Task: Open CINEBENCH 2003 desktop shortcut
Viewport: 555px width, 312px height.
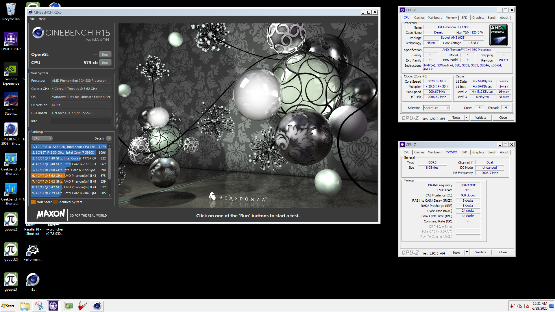Action: 11,134
